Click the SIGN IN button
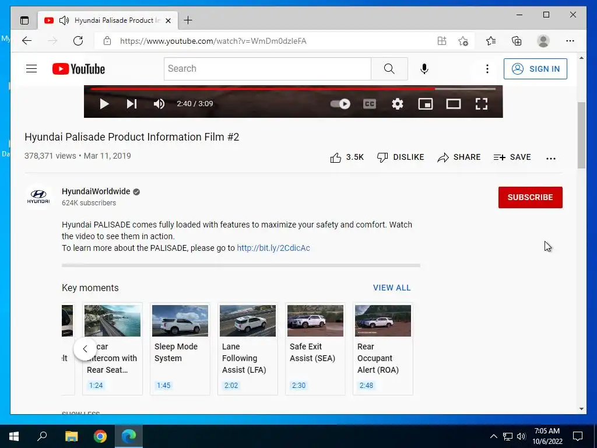The width and height of the screenshot is (597, 448). pos(535,69)
